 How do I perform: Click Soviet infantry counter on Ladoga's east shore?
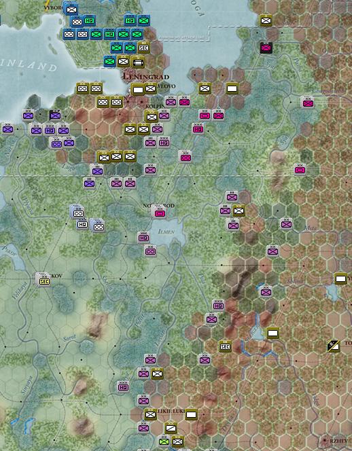click(x=266, y=20)
